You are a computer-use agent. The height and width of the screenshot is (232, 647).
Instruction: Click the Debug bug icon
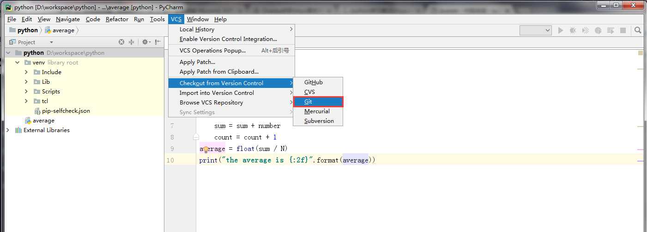pos(573,30)
